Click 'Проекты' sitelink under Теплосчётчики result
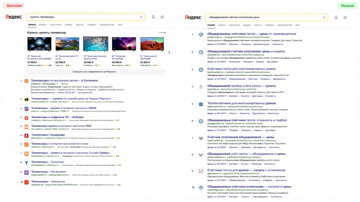Viewport: 360px width, 202px height. pyautogui.click(x=244, y=114)
